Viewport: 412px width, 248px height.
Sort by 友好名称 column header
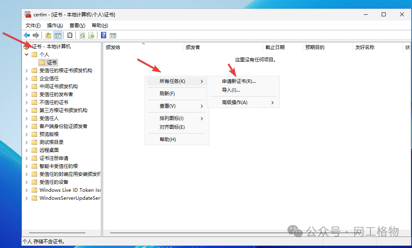pos(377,47)
